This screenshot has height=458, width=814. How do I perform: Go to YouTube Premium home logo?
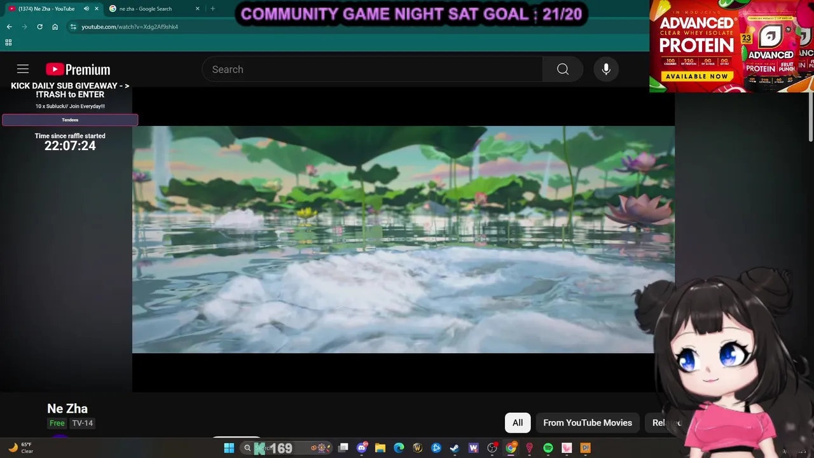tap(78, 69)
